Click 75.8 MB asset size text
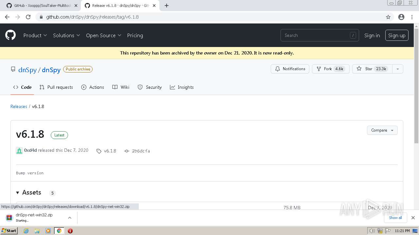 (x=292, y=208)
